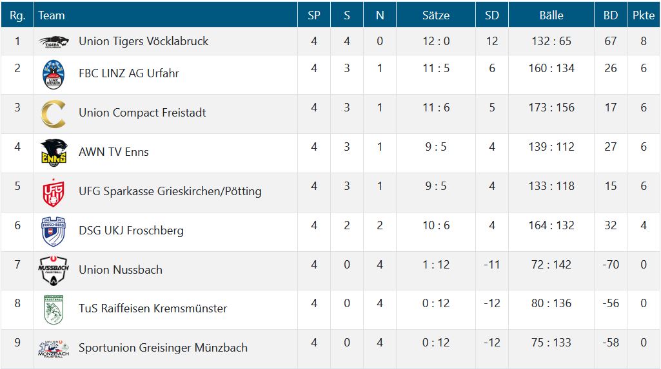
Task: Sort by the Pkte column header
Action: pos(643,15)
